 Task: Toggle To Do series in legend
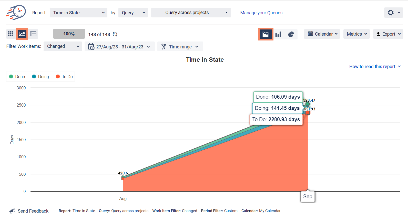pyautogui.click(x=64, y=77)
